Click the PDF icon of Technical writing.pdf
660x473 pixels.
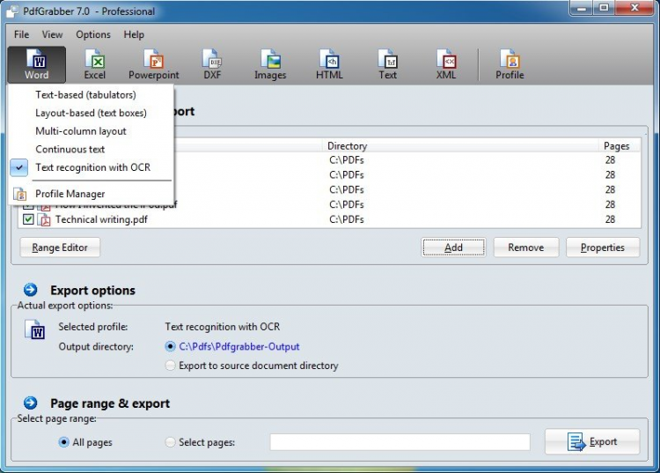click(44, 219)
